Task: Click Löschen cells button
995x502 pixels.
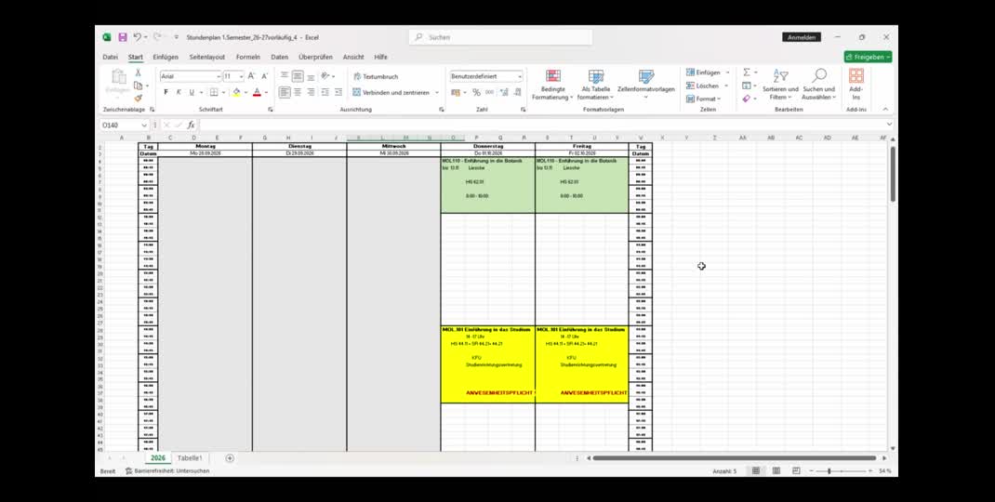Action: (x=702, y=86)
